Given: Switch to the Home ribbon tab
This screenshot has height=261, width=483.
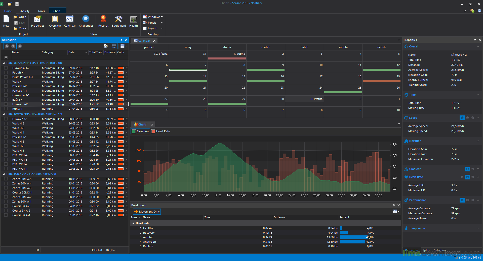Looking at the screenshot, I should click(8, 11).
